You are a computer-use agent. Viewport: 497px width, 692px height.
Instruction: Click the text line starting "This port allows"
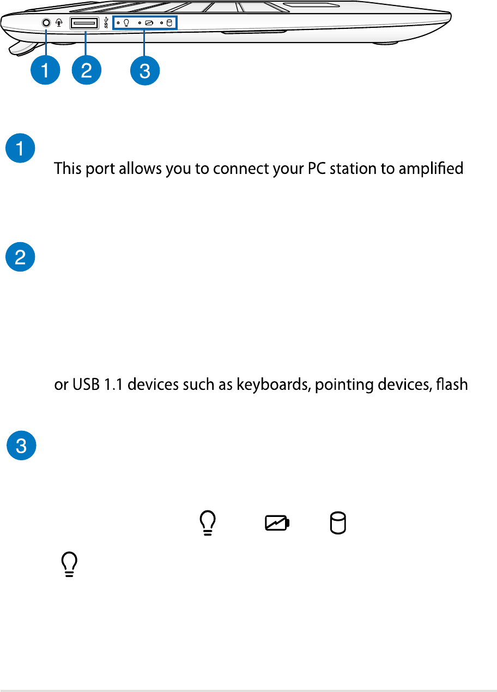pyautogui.click(x=258, y=169)
